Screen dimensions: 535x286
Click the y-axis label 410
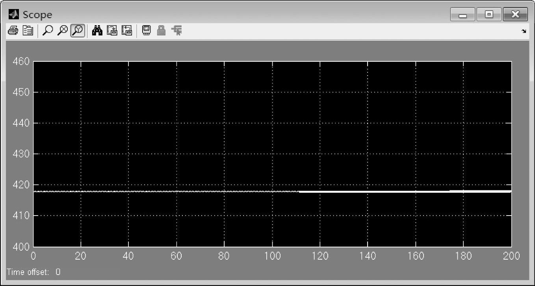[21, 216]
